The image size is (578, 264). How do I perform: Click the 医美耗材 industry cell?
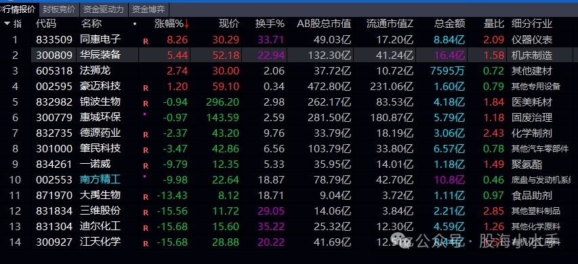coord(532,102)
